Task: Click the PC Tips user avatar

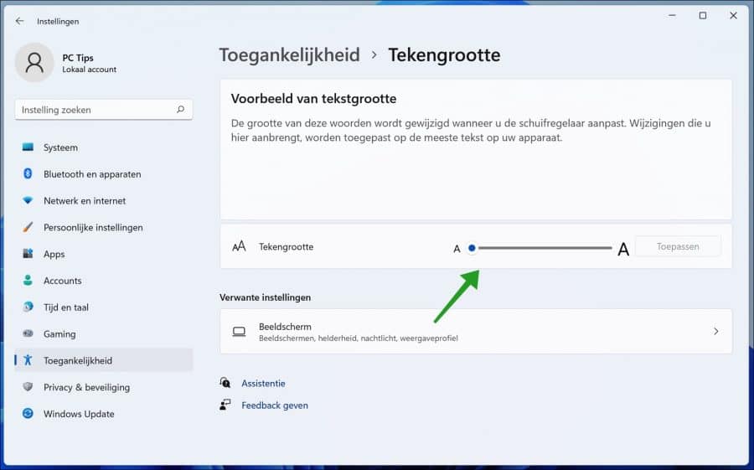Action: (x=34, y=63)
